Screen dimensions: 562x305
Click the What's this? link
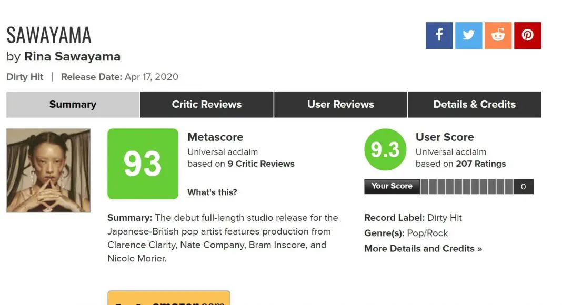212,192
